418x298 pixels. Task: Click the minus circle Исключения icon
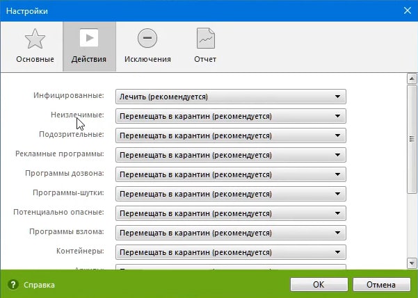click(x=147, y=38)
